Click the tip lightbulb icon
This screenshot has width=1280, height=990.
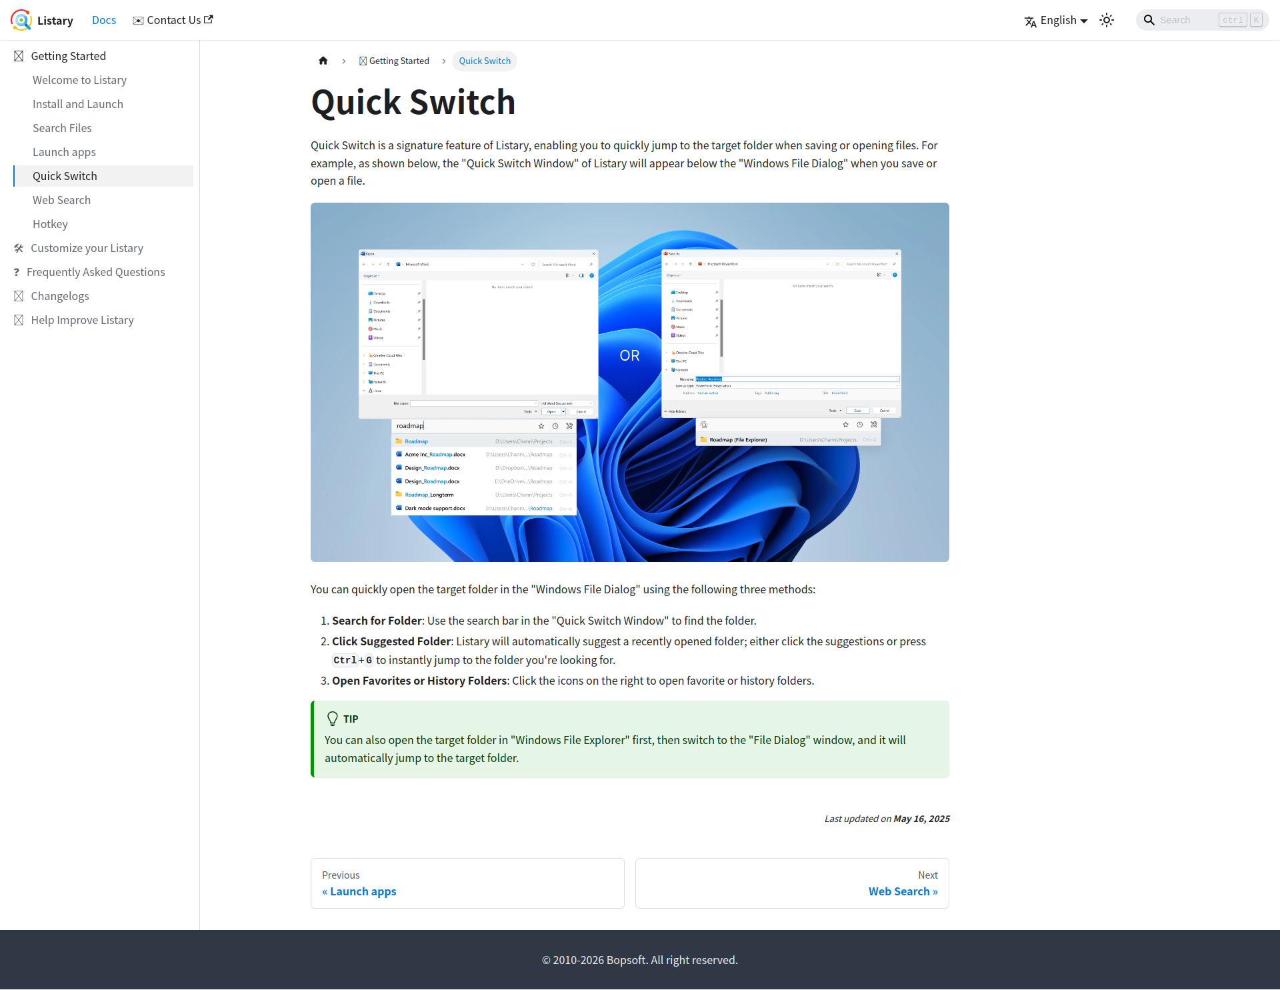pos(332,719)
